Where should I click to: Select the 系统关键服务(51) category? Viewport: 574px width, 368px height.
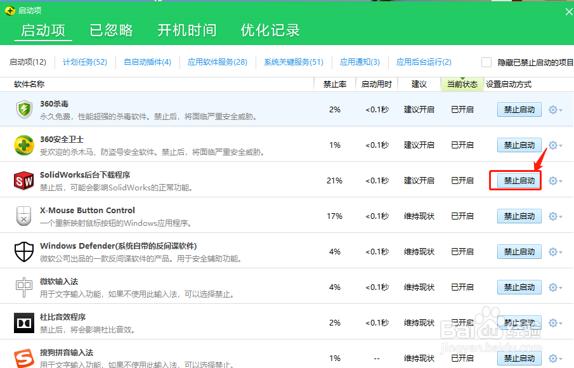[294, 62]
